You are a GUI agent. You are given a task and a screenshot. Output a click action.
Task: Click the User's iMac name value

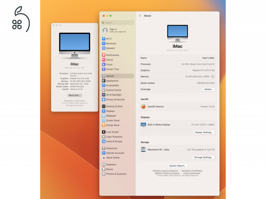[x=208, y=58]
